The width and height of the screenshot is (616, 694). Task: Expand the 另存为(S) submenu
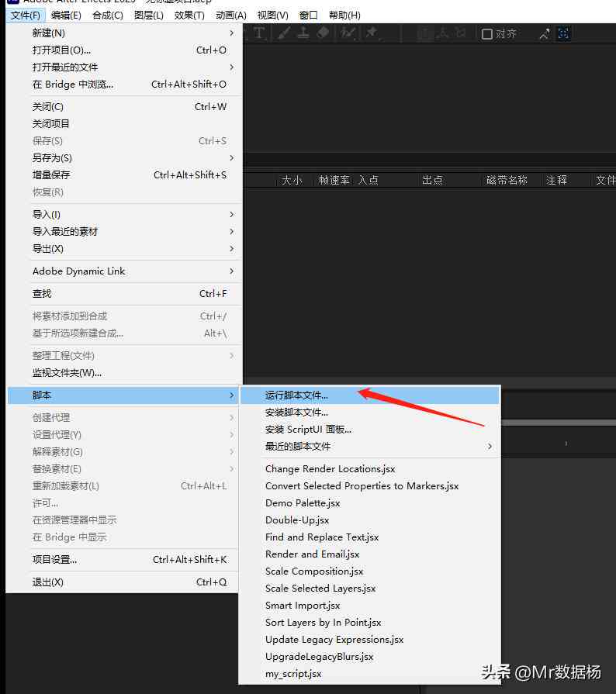pyautogui.click(x=124, y=158)
